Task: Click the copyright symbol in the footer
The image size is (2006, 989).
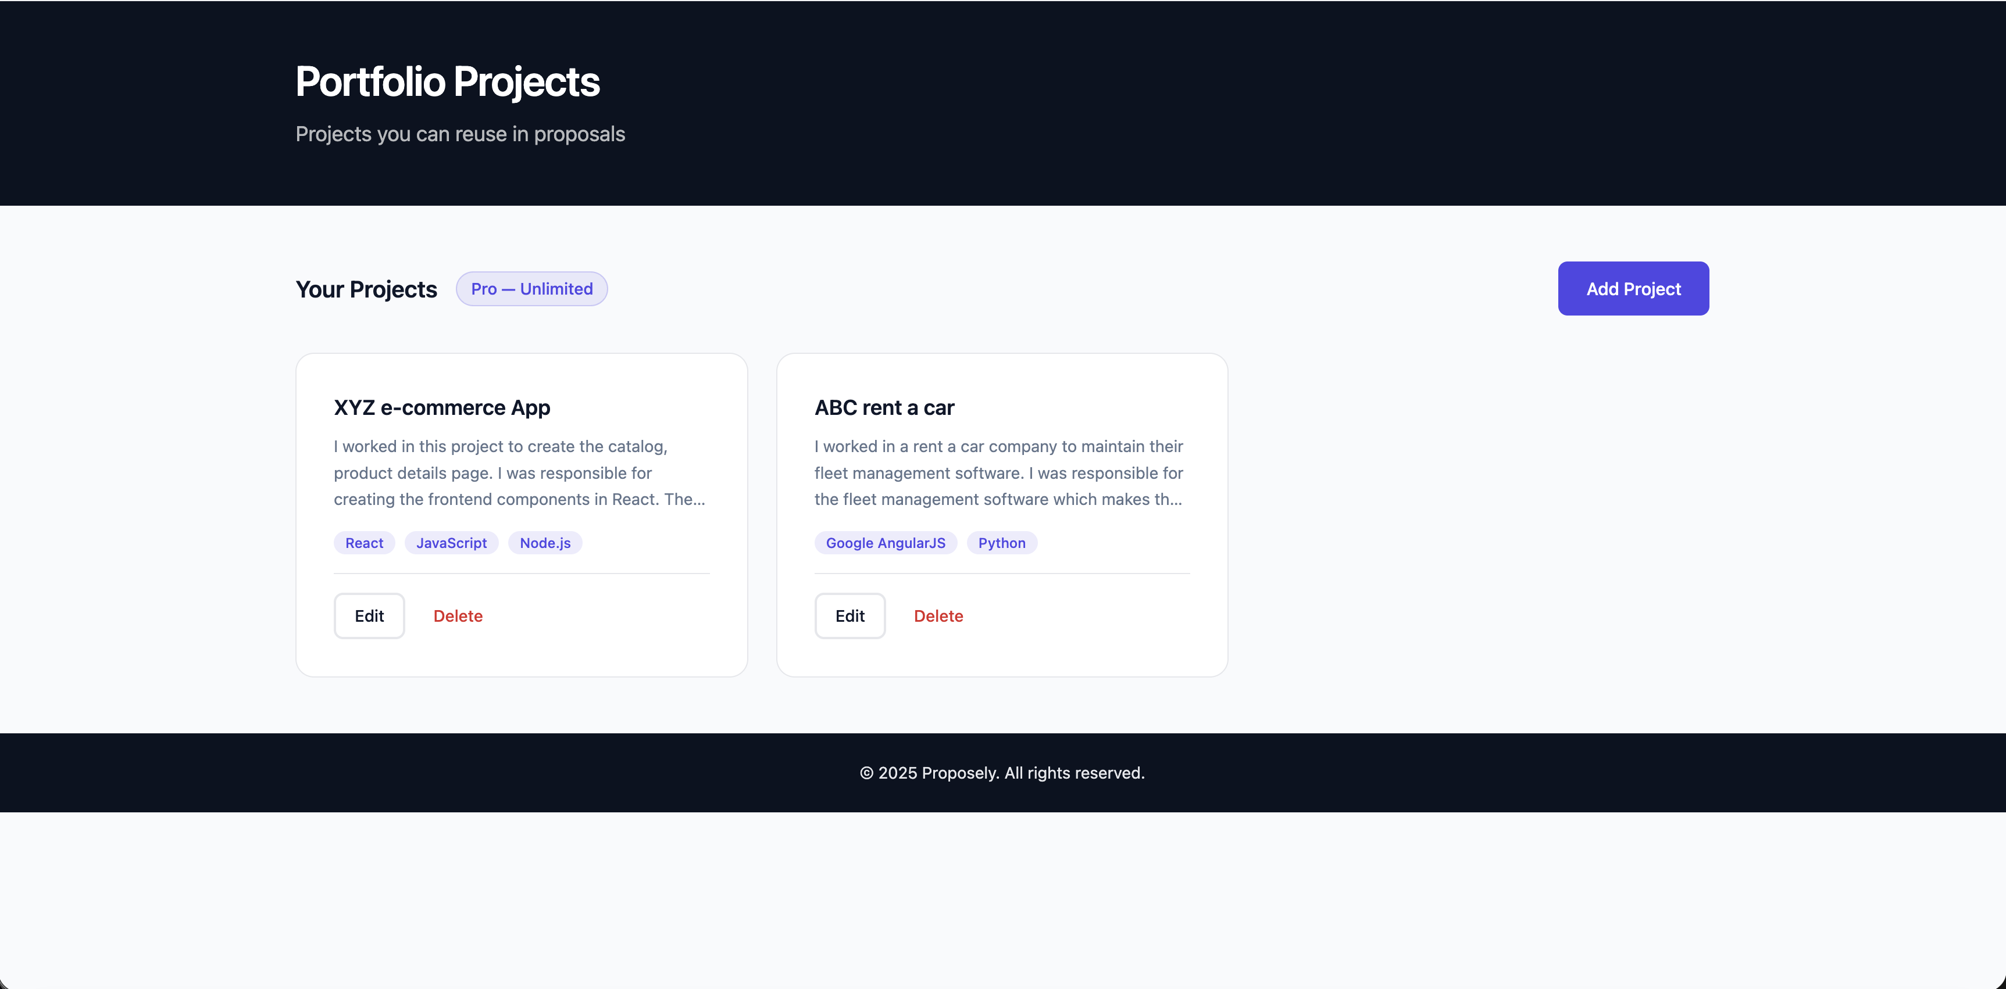Action: coord(866,773)
